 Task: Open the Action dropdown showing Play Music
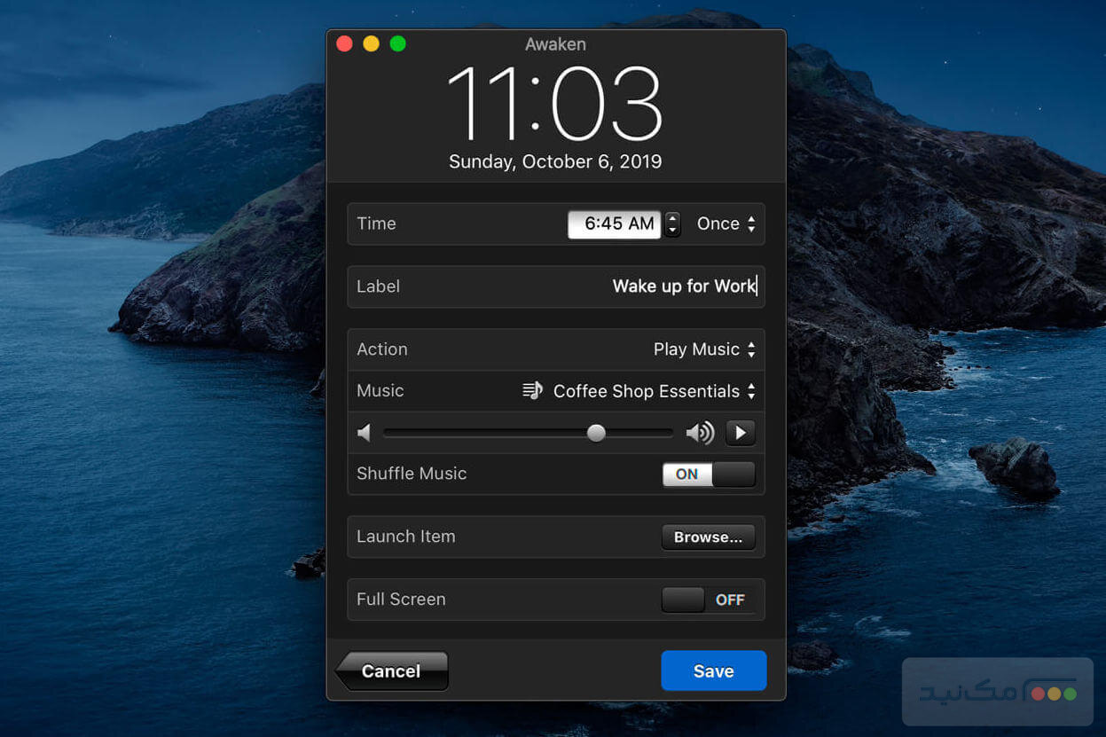(x=703, y=349)
